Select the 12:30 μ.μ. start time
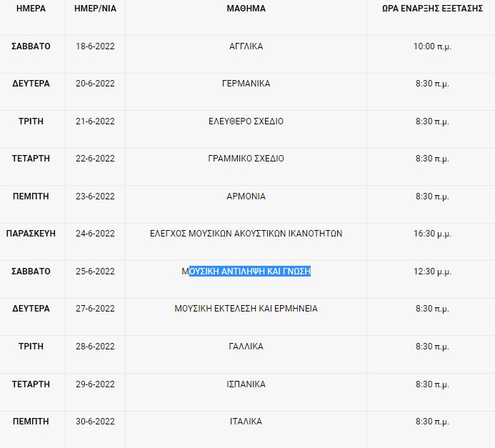 pos(433,272)
